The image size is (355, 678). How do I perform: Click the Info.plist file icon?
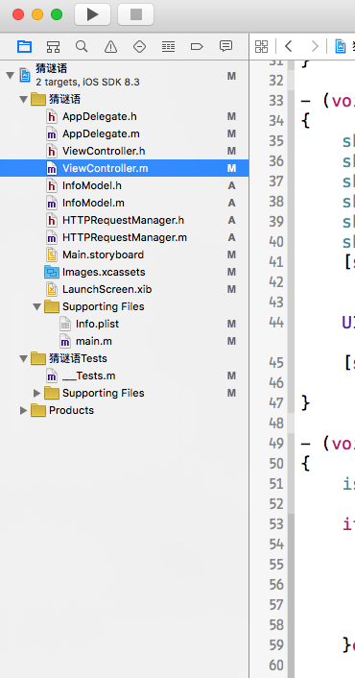[x=65, y=324]
